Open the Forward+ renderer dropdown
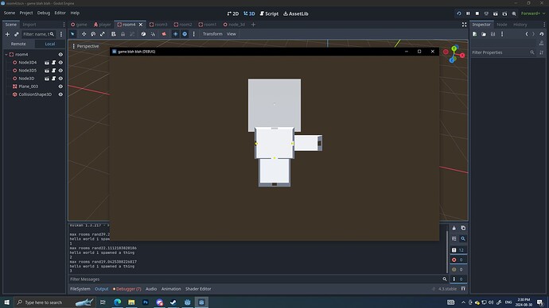The image size is (549, 308). (x=533, y=13)
